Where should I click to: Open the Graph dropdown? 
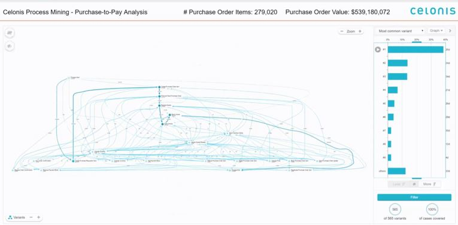click(436, 31)
